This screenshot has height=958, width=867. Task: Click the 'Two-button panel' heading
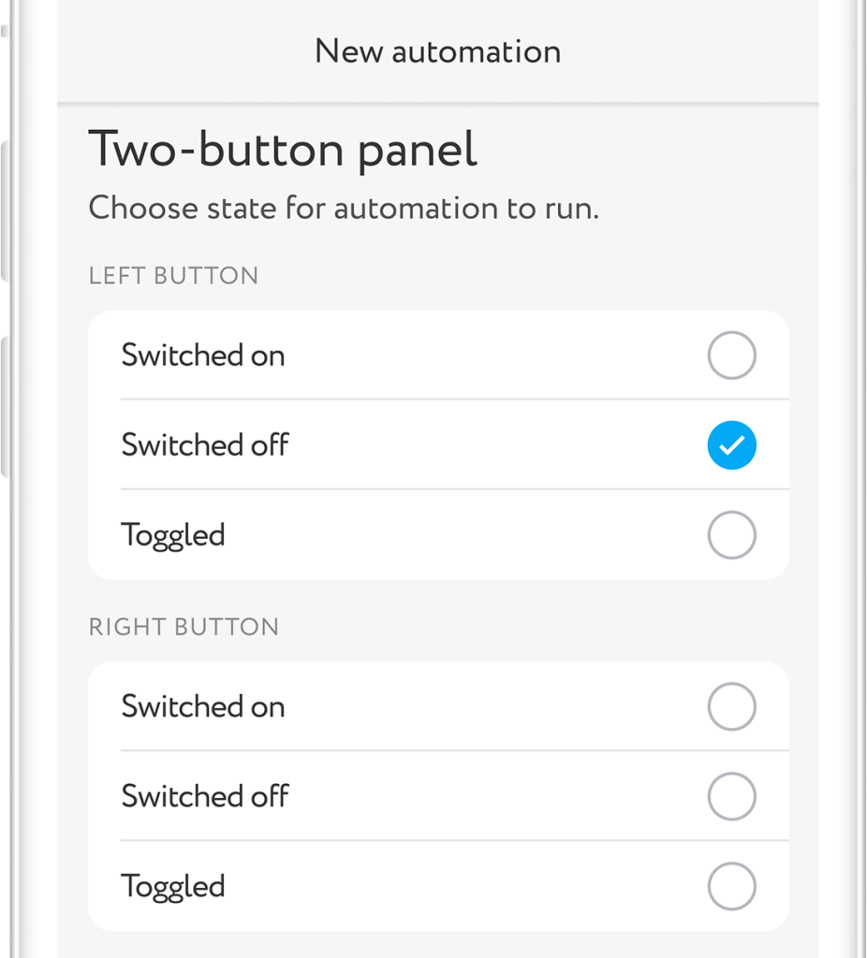[283, 152]
